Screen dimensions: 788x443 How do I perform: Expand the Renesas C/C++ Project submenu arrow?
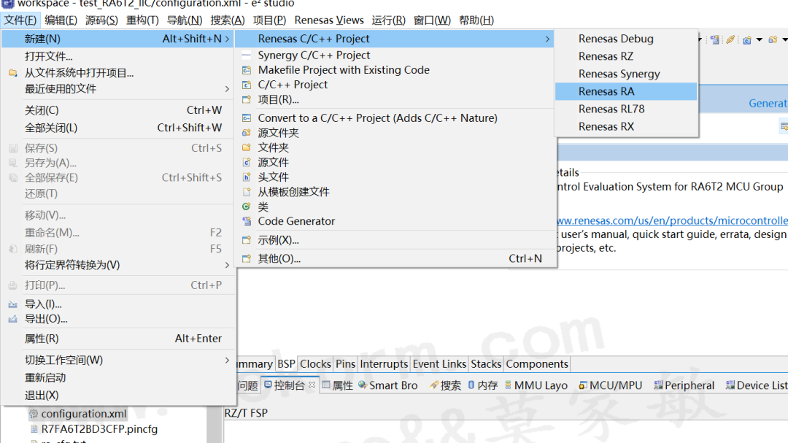[x=547, y=39]
